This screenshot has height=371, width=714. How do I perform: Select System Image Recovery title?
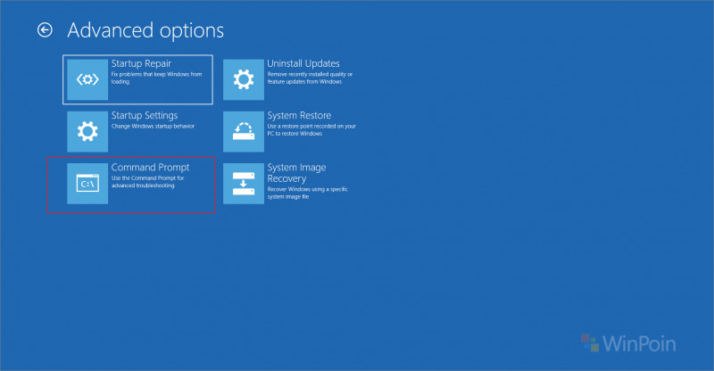pyautogui.click(x=296, y=173)
